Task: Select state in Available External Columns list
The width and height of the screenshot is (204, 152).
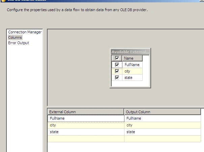Action: [x=132, y=78]
